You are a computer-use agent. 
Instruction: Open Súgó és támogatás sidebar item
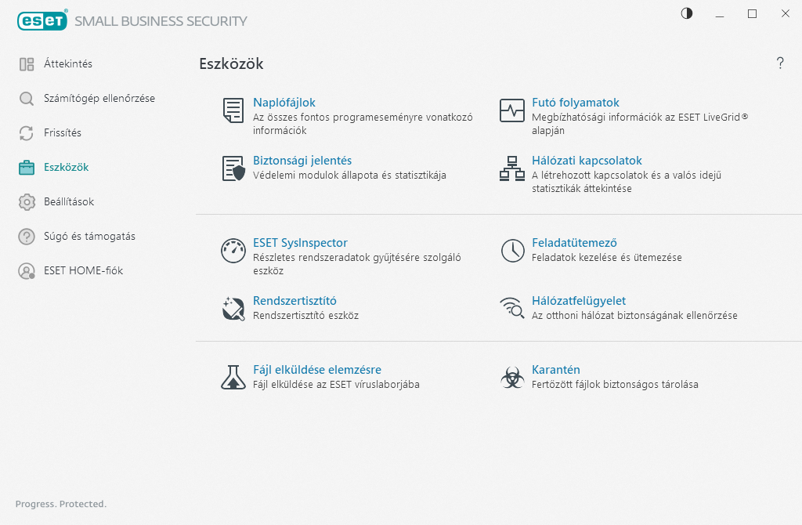click(x=84, y=236)
